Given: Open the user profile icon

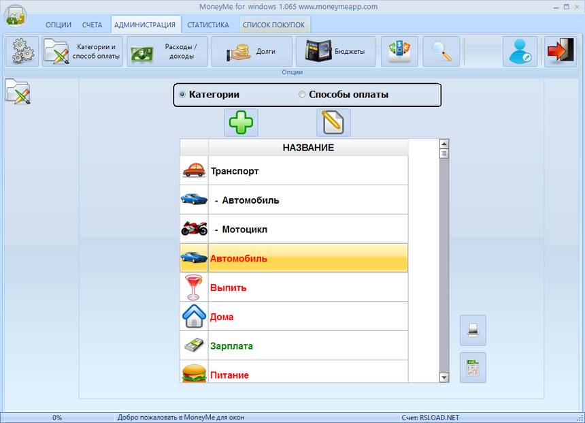Looking at the screenshot, I should [520, 52].
